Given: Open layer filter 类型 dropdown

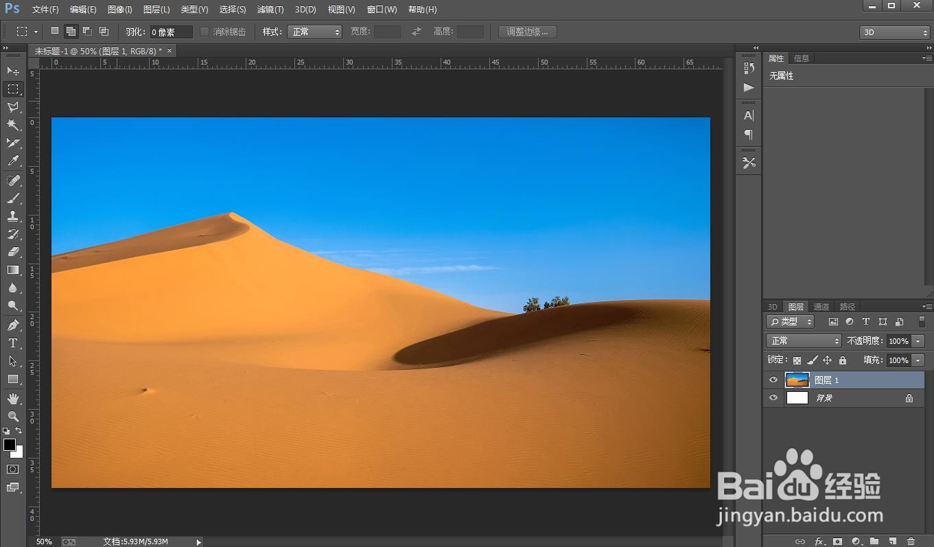Looking at the screenshot, I should click(x=790, y=321).
